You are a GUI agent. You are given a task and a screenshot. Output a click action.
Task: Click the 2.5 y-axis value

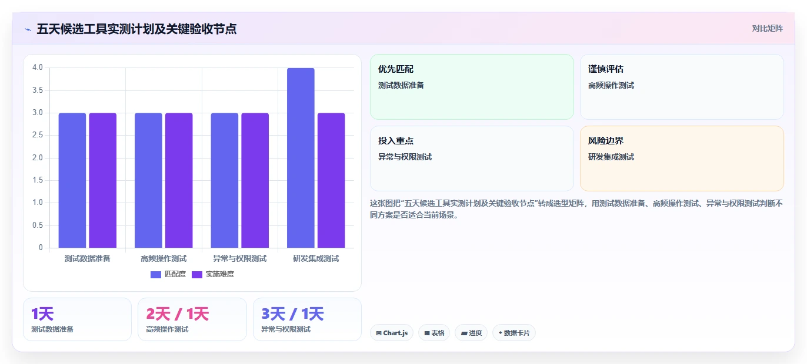(38, 135)
